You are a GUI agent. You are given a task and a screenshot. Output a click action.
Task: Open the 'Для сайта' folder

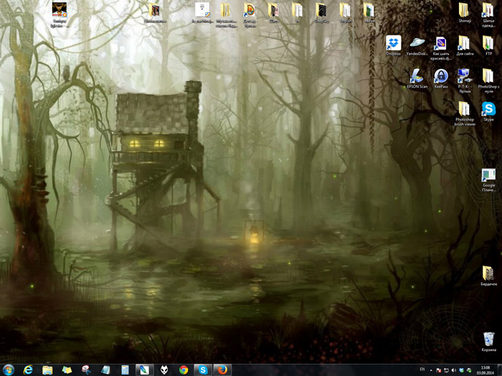pyautogui.click(x=465, y=45)
